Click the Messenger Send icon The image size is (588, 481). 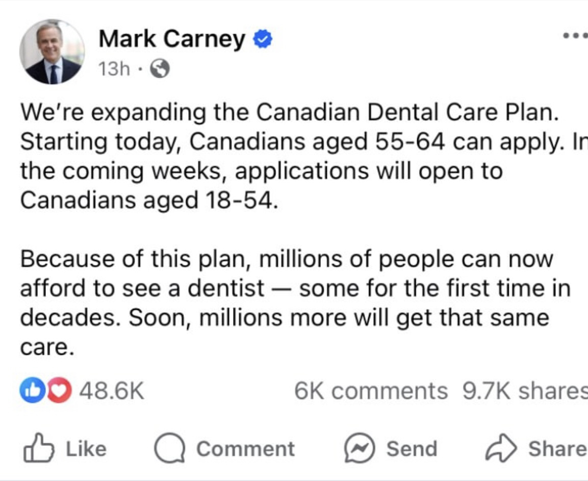click(x=360, y=448)
